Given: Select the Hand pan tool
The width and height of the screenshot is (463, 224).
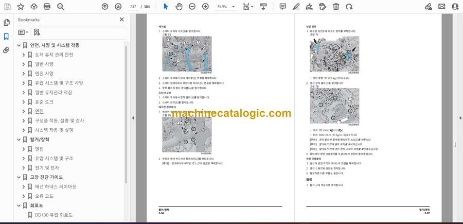Looking at the screenshot, I should point(179,7).
